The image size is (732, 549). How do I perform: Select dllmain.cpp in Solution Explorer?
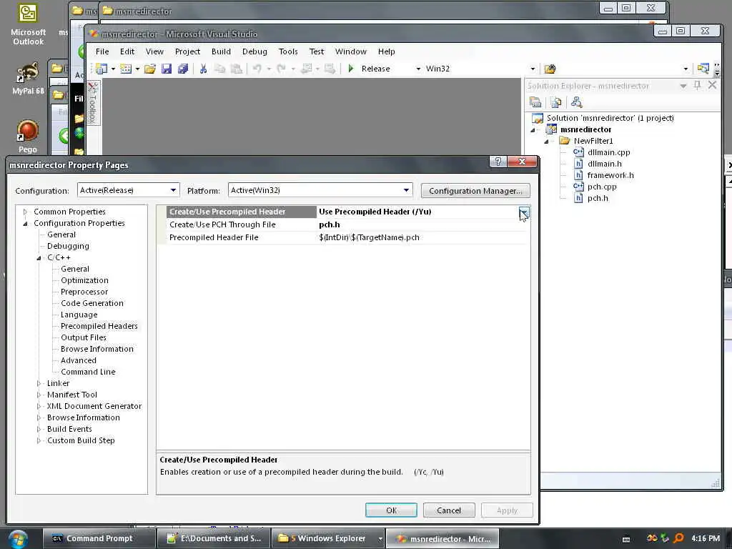pos(609,152)
